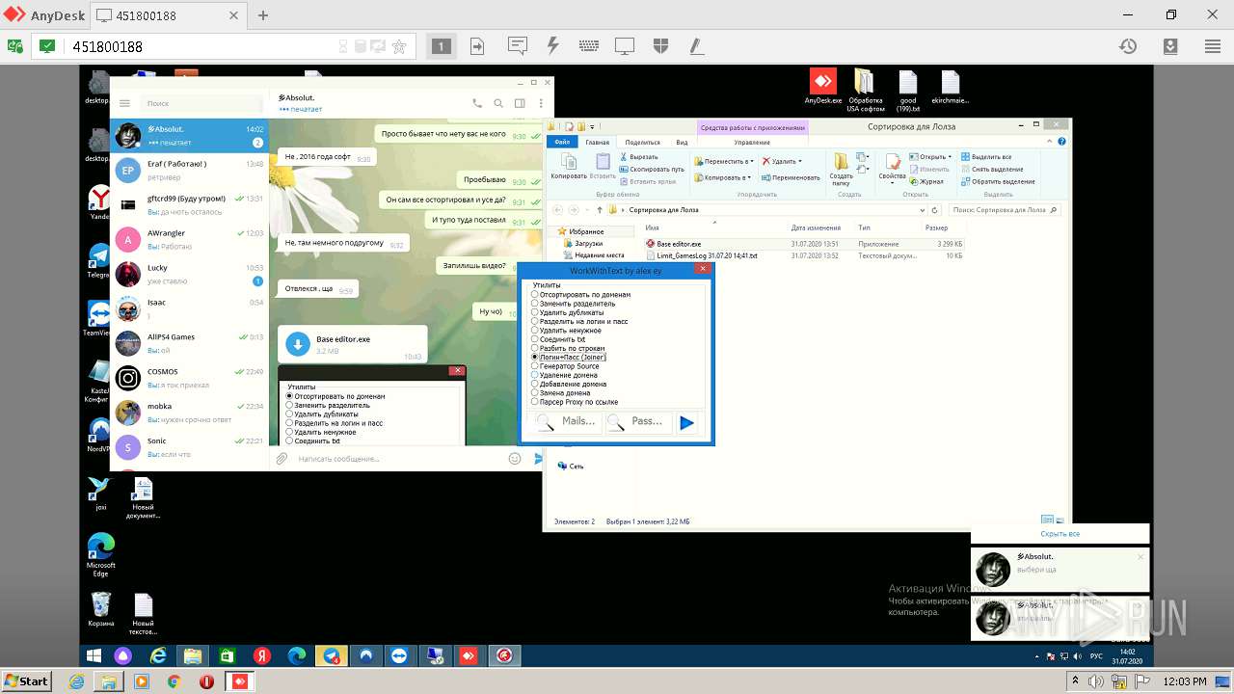
Task: Open AnyDesk keyboard settings icon
Action: pos(588,46)
